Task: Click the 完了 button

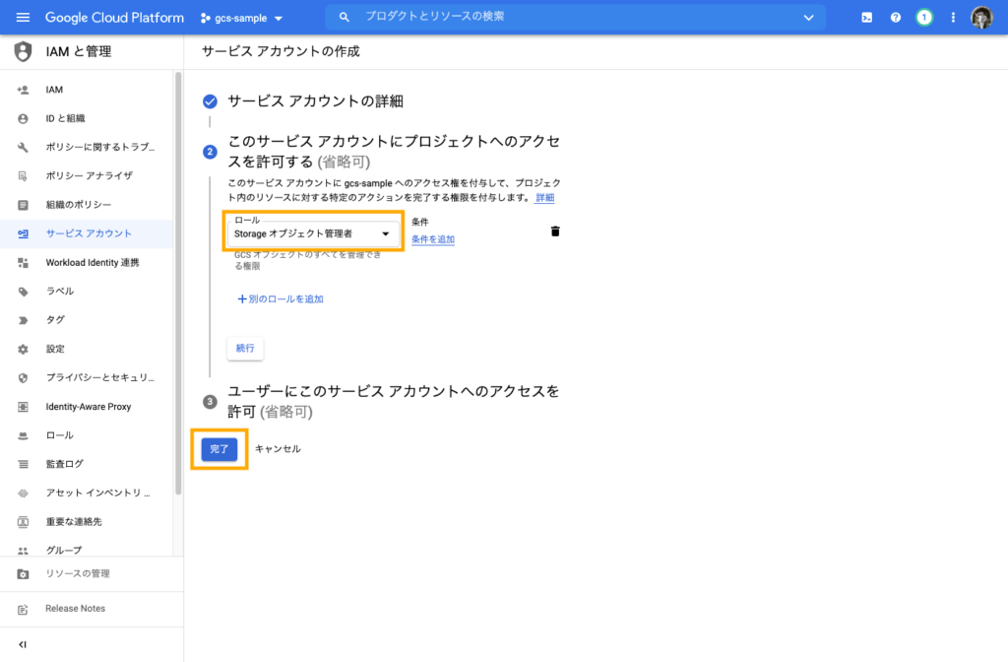Action: coord(219,449)
